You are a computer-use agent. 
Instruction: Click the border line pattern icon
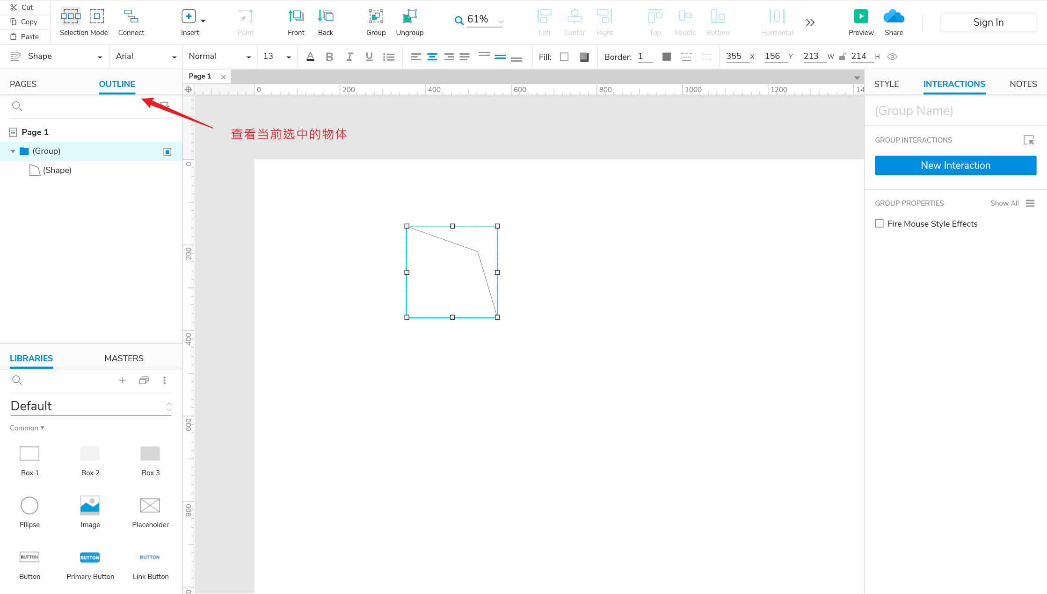pos(686,57)
